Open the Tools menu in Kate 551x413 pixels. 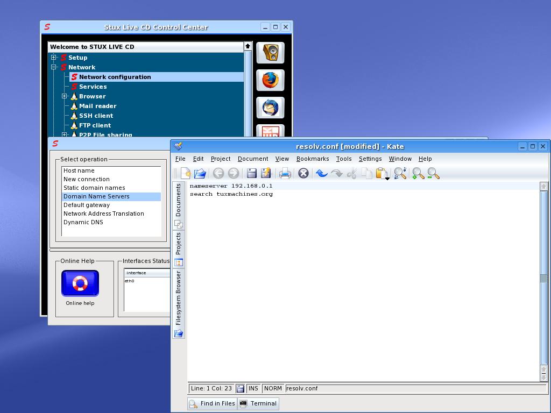point(344,159)
